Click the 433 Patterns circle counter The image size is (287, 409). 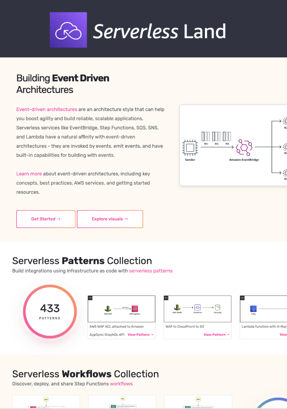click(x=50, y=311)
